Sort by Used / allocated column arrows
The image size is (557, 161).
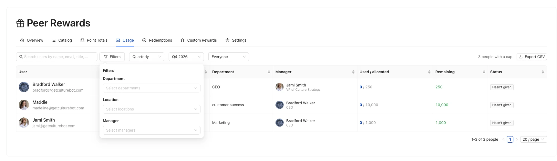tap(429, 72)
